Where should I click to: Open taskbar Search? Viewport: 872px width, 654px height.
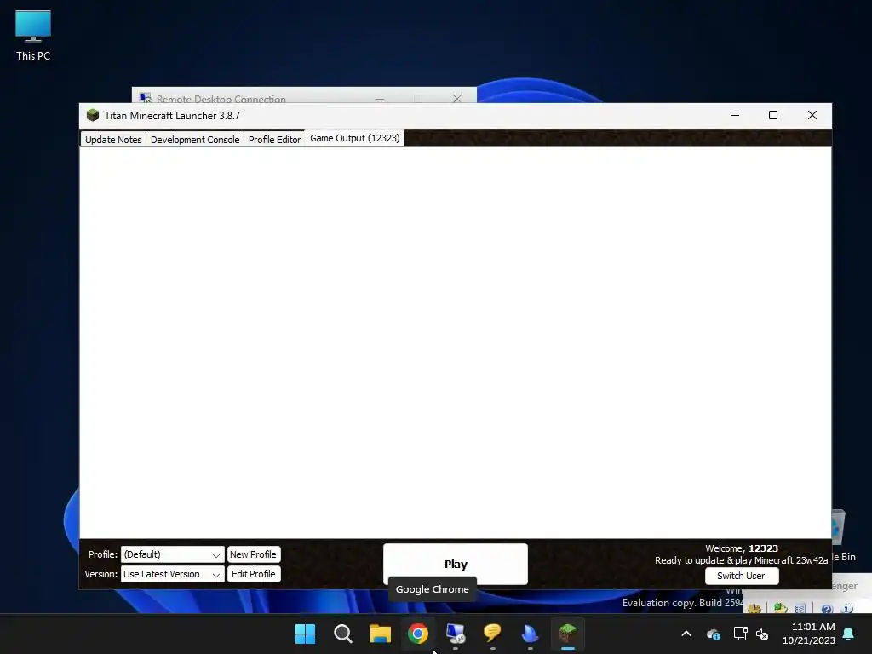(x=342, y=634)
